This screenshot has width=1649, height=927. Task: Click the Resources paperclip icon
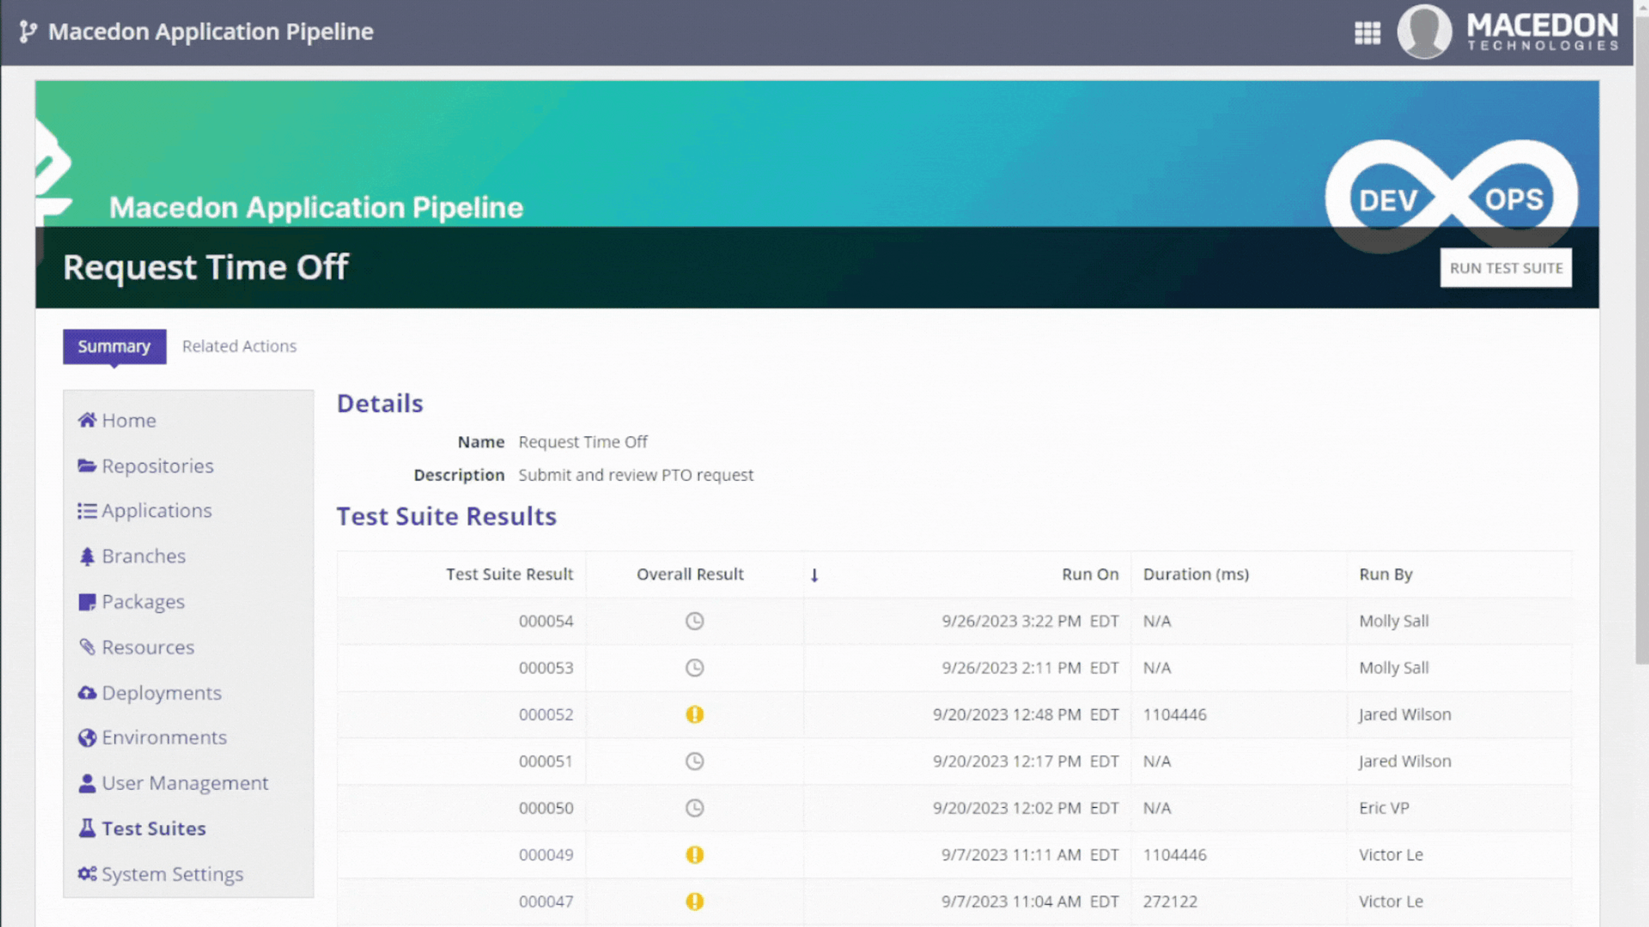click(x=87, y=648)
